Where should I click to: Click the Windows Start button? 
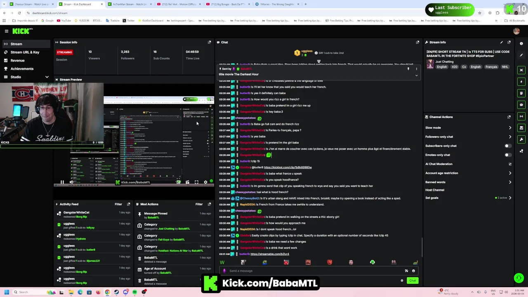point(7,292)
